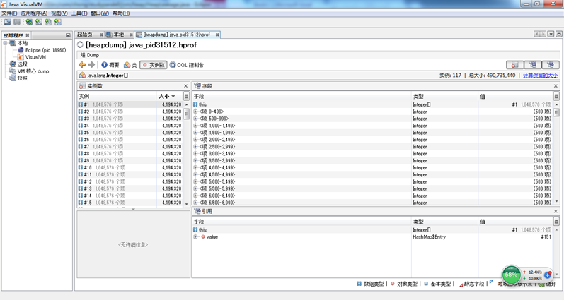Close the 实例数 panel
This screenshot has width=564, height=300.
185,86
